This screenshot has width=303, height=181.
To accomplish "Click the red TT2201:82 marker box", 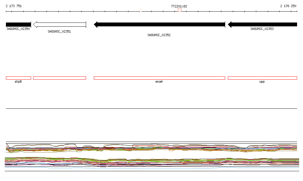I will click(x=180, y=10).
